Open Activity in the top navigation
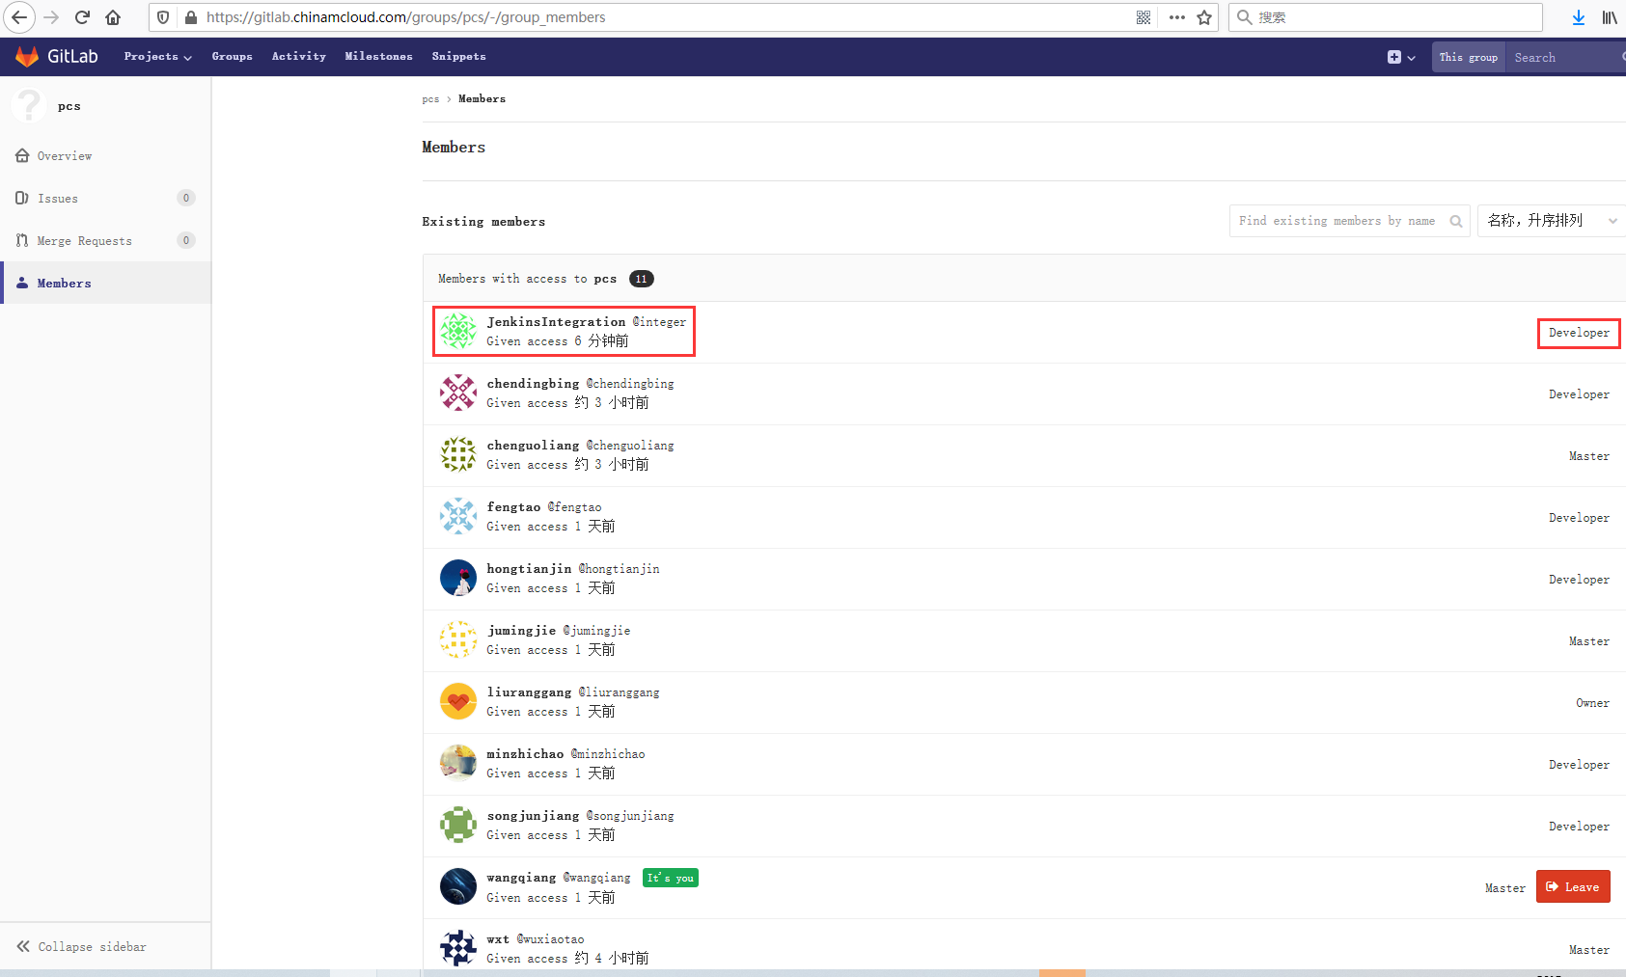1626x977 pixels. (x=298, y=57)
